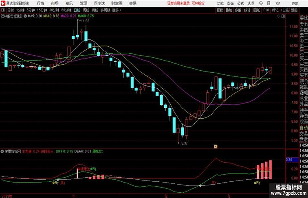Viewport: 308px width, 198px height.
Task: Open the 财富圈 menu
Action: tap(117, 3)
